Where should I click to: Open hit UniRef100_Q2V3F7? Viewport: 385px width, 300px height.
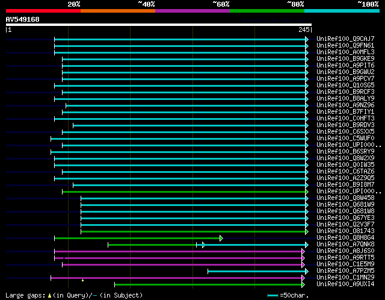click(x=345, y=225)
